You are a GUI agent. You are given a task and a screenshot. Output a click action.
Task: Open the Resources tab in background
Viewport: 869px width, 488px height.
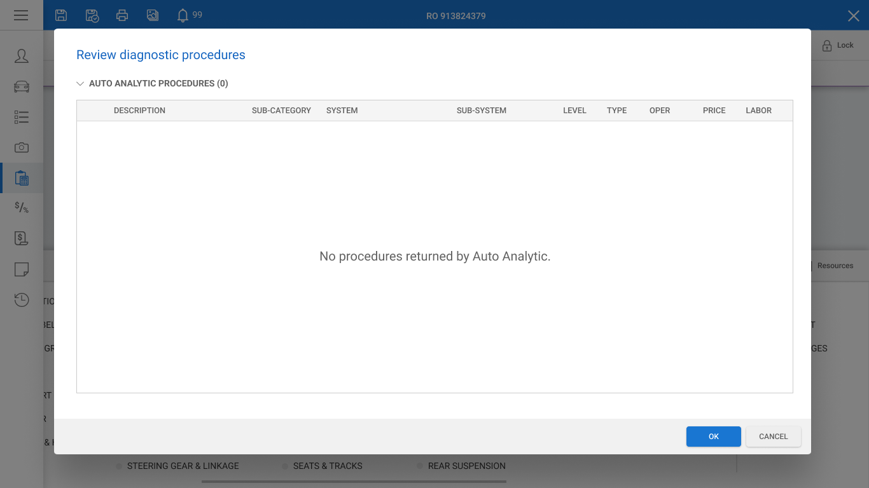click(835, 266)
